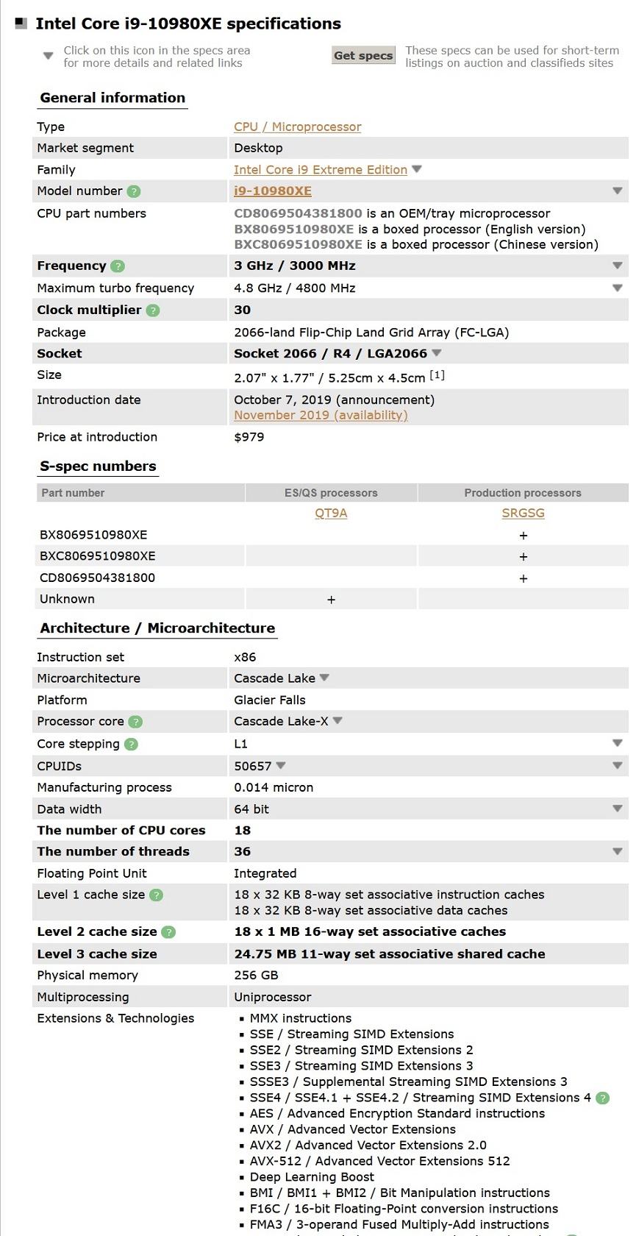Click the help icon beside Model number
The width and height of the screenshot is (636, 1236).
tap(133, 191)
